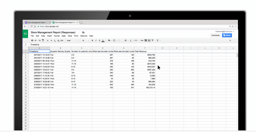This screenshot has width=256, height=132.
Task: Select row 13 header
Action: tap(26, 87)
